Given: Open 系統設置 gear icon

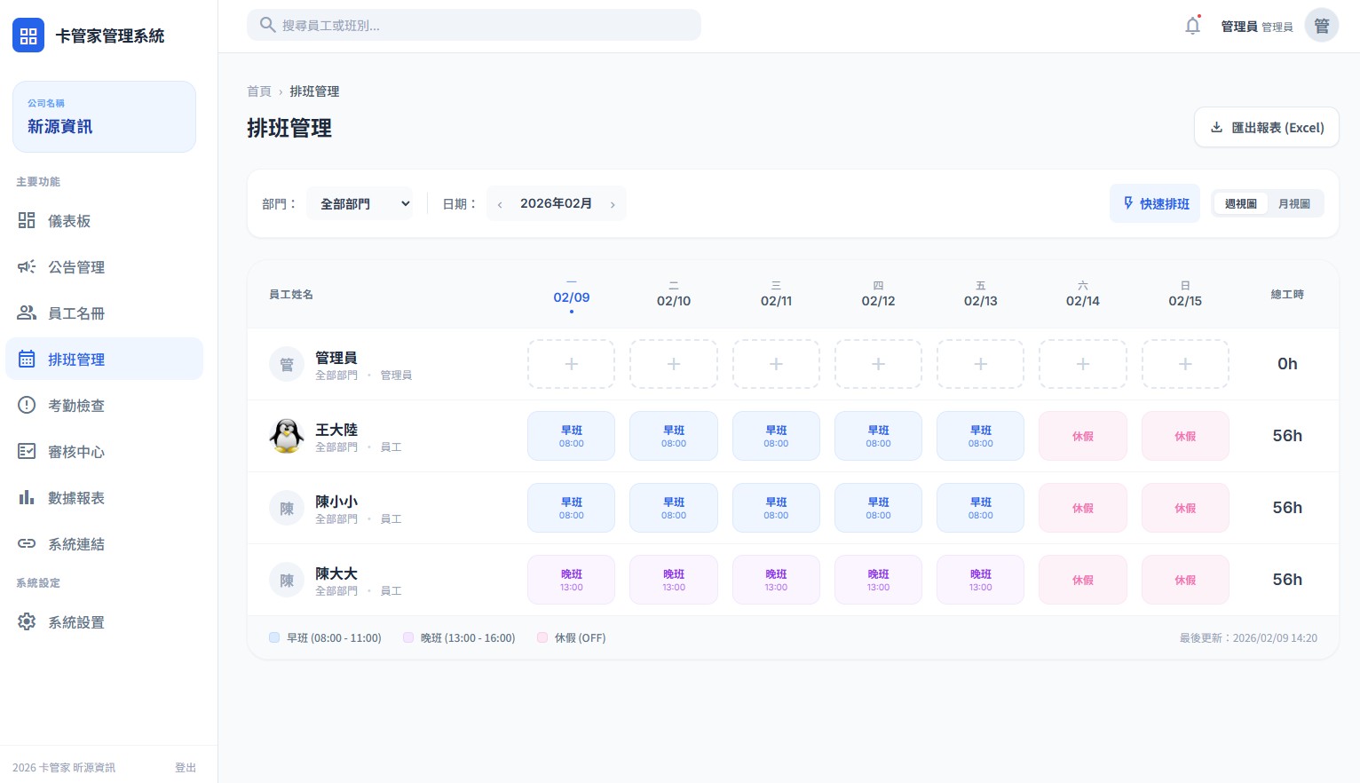Looking at the screenshot, I should tap(27, 622).
